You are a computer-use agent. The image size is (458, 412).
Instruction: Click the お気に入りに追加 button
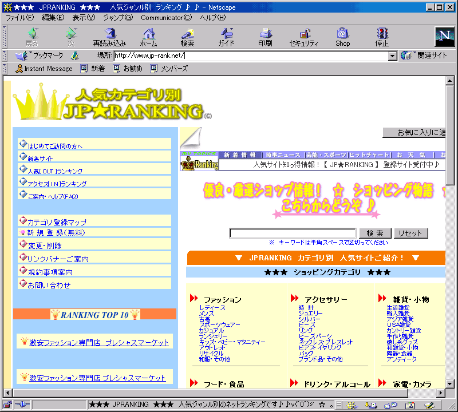pyautogui.click(x=414, y=133)
